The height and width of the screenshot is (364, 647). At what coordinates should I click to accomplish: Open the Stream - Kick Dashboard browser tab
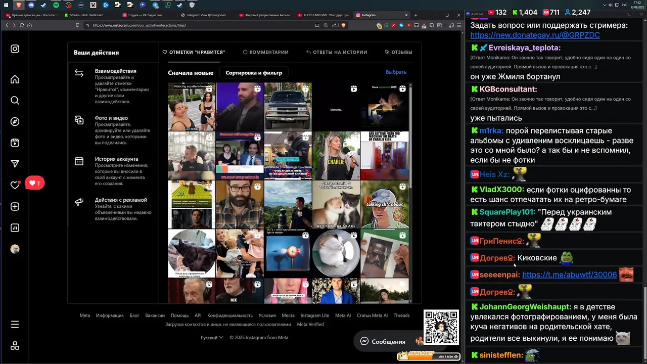coord(87,15)
